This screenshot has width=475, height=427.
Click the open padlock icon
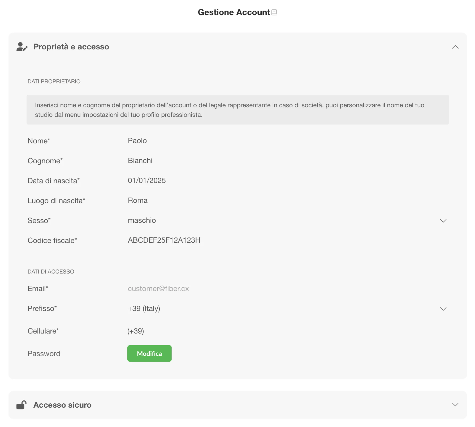tap(21, 405)
